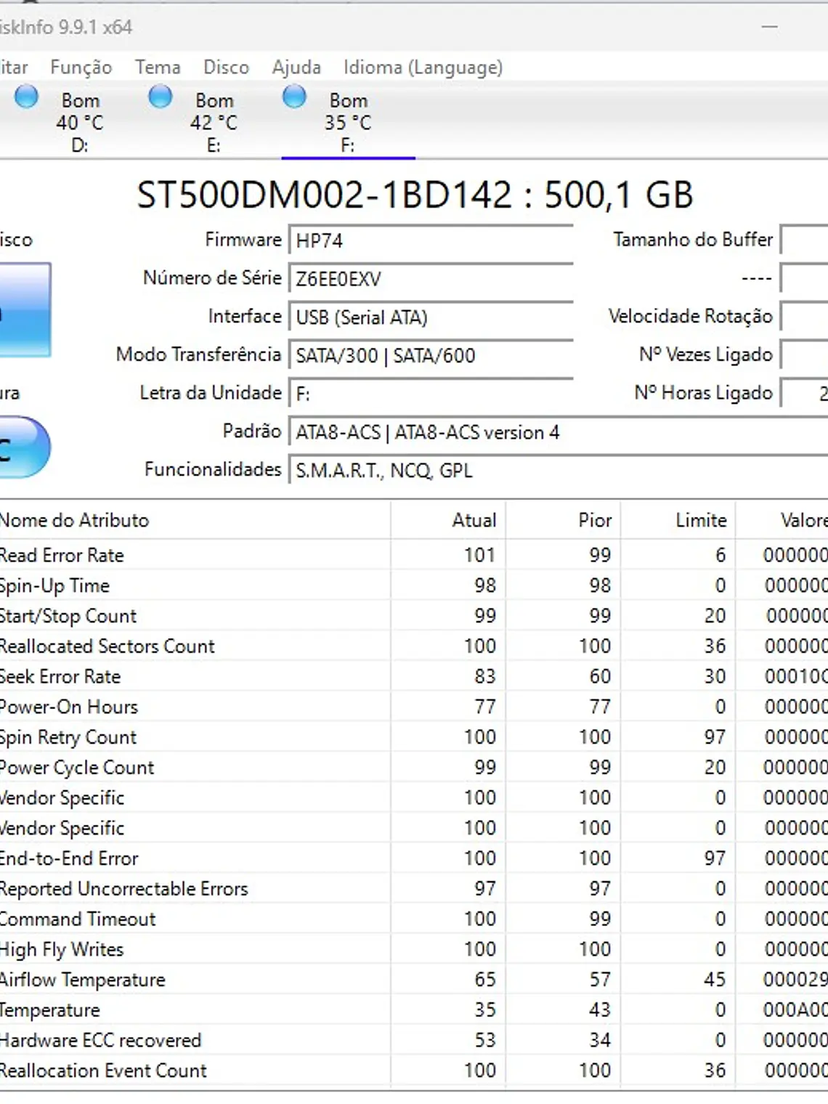The image size is (828, 1104).
Task: Click the ST500DM002-1BD142 : 500,1 GB title
Action: [415, 195]
